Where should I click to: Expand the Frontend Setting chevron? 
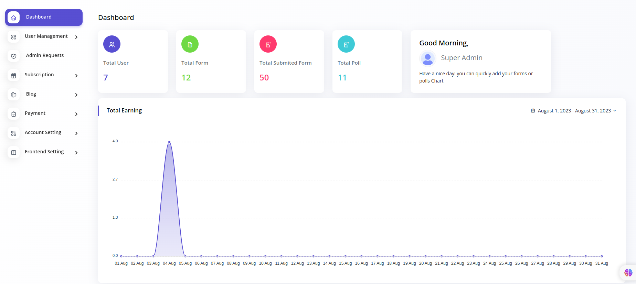(x=76, y=152)
